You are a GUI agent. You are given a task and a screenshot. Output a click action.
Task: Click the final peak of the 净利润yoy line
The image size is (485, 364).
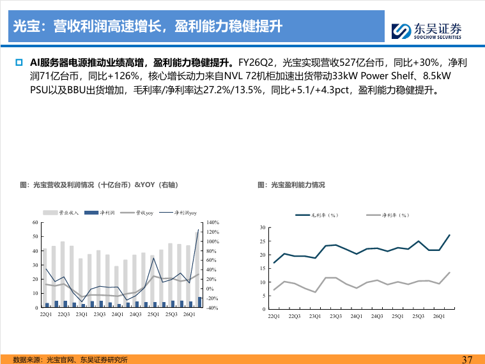198,230
